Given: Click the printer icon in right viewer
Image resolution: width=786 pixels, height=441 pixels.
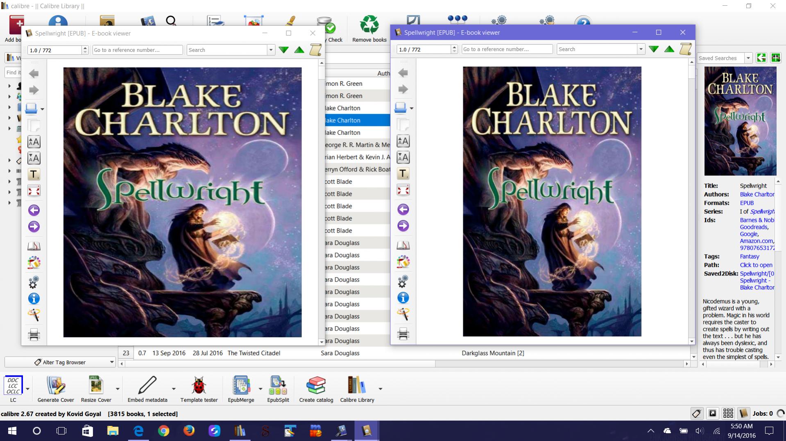Looking at the screenshot, I should pyautogui.click(x=403, y=334).
